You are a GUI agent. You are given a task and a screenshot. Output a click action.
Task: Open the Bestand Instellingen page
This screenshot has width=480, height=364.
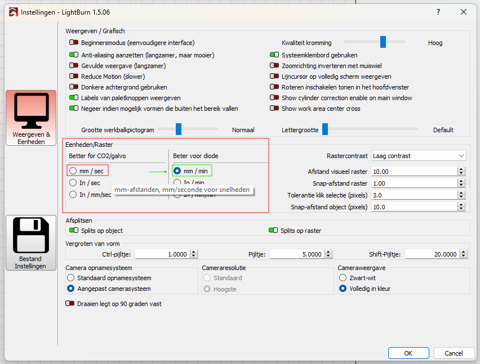(x=31, y=242)
